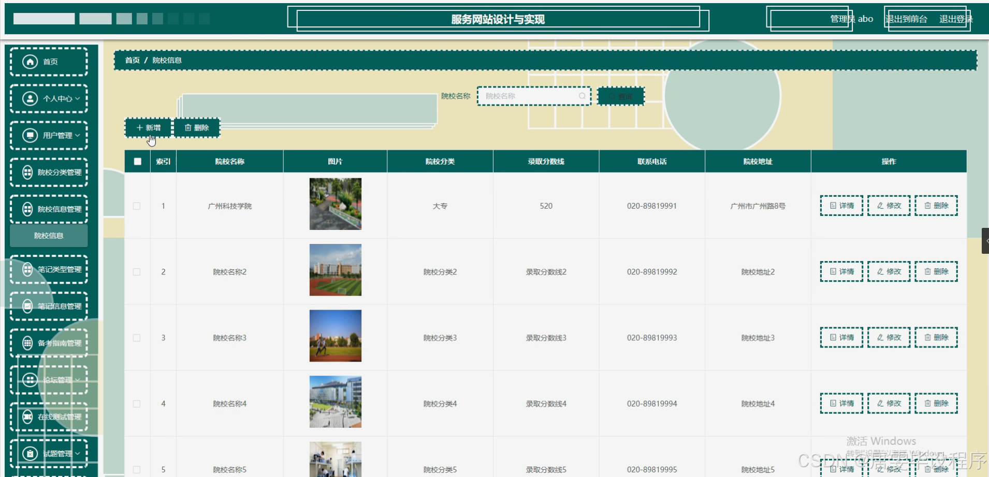This screenshot has width=989, height=477.
Task: Click 删除 button for 院校名称3 row
Action: pyautogui.click(x=936, y=337)
